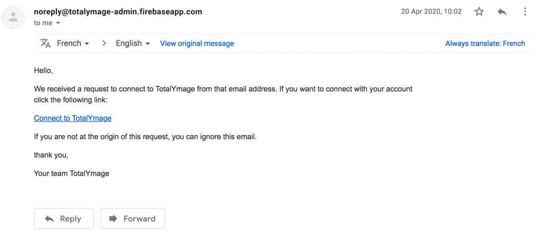This screenshot has height=249, width=539.
Task: Click the 20 Apr 2020, 10:02 timestamp
Action: tap(432, 12)
